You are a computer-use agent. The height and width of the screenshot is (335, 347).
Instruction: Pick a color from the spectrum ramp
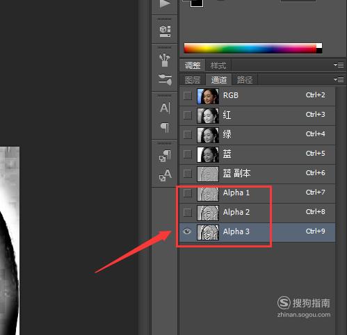pyautogui.click(x=250, y=49)
